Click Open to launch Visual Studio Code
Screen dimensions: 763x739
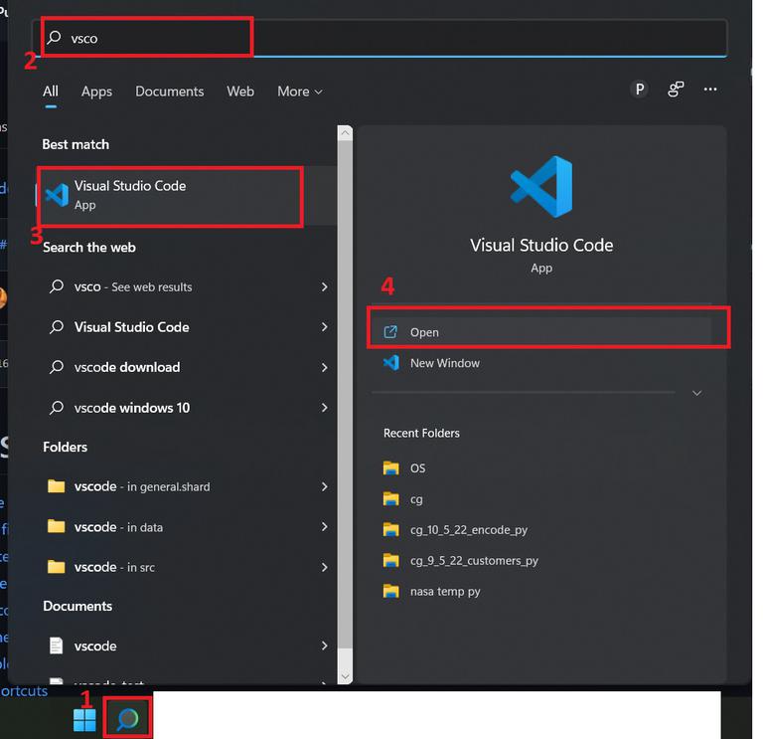pos(424,332)
